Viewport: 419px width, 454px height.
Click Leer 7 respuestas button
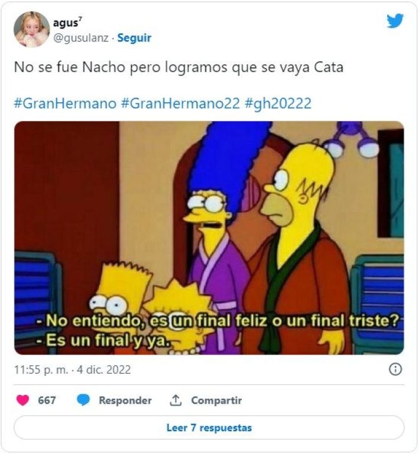[209, 427]
